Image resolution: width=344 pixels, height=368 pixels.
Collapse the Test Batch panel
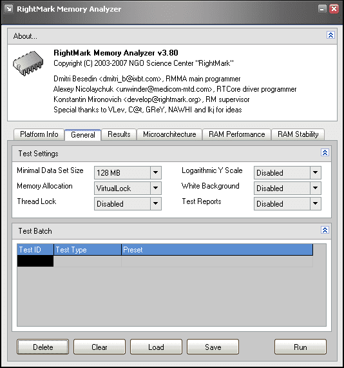click(325, 230)
